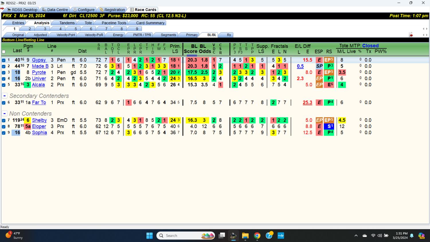Toggle the checkbox for row 6 Far To
The height and width of the screenshot is (242, 430).
coord(4,103)
